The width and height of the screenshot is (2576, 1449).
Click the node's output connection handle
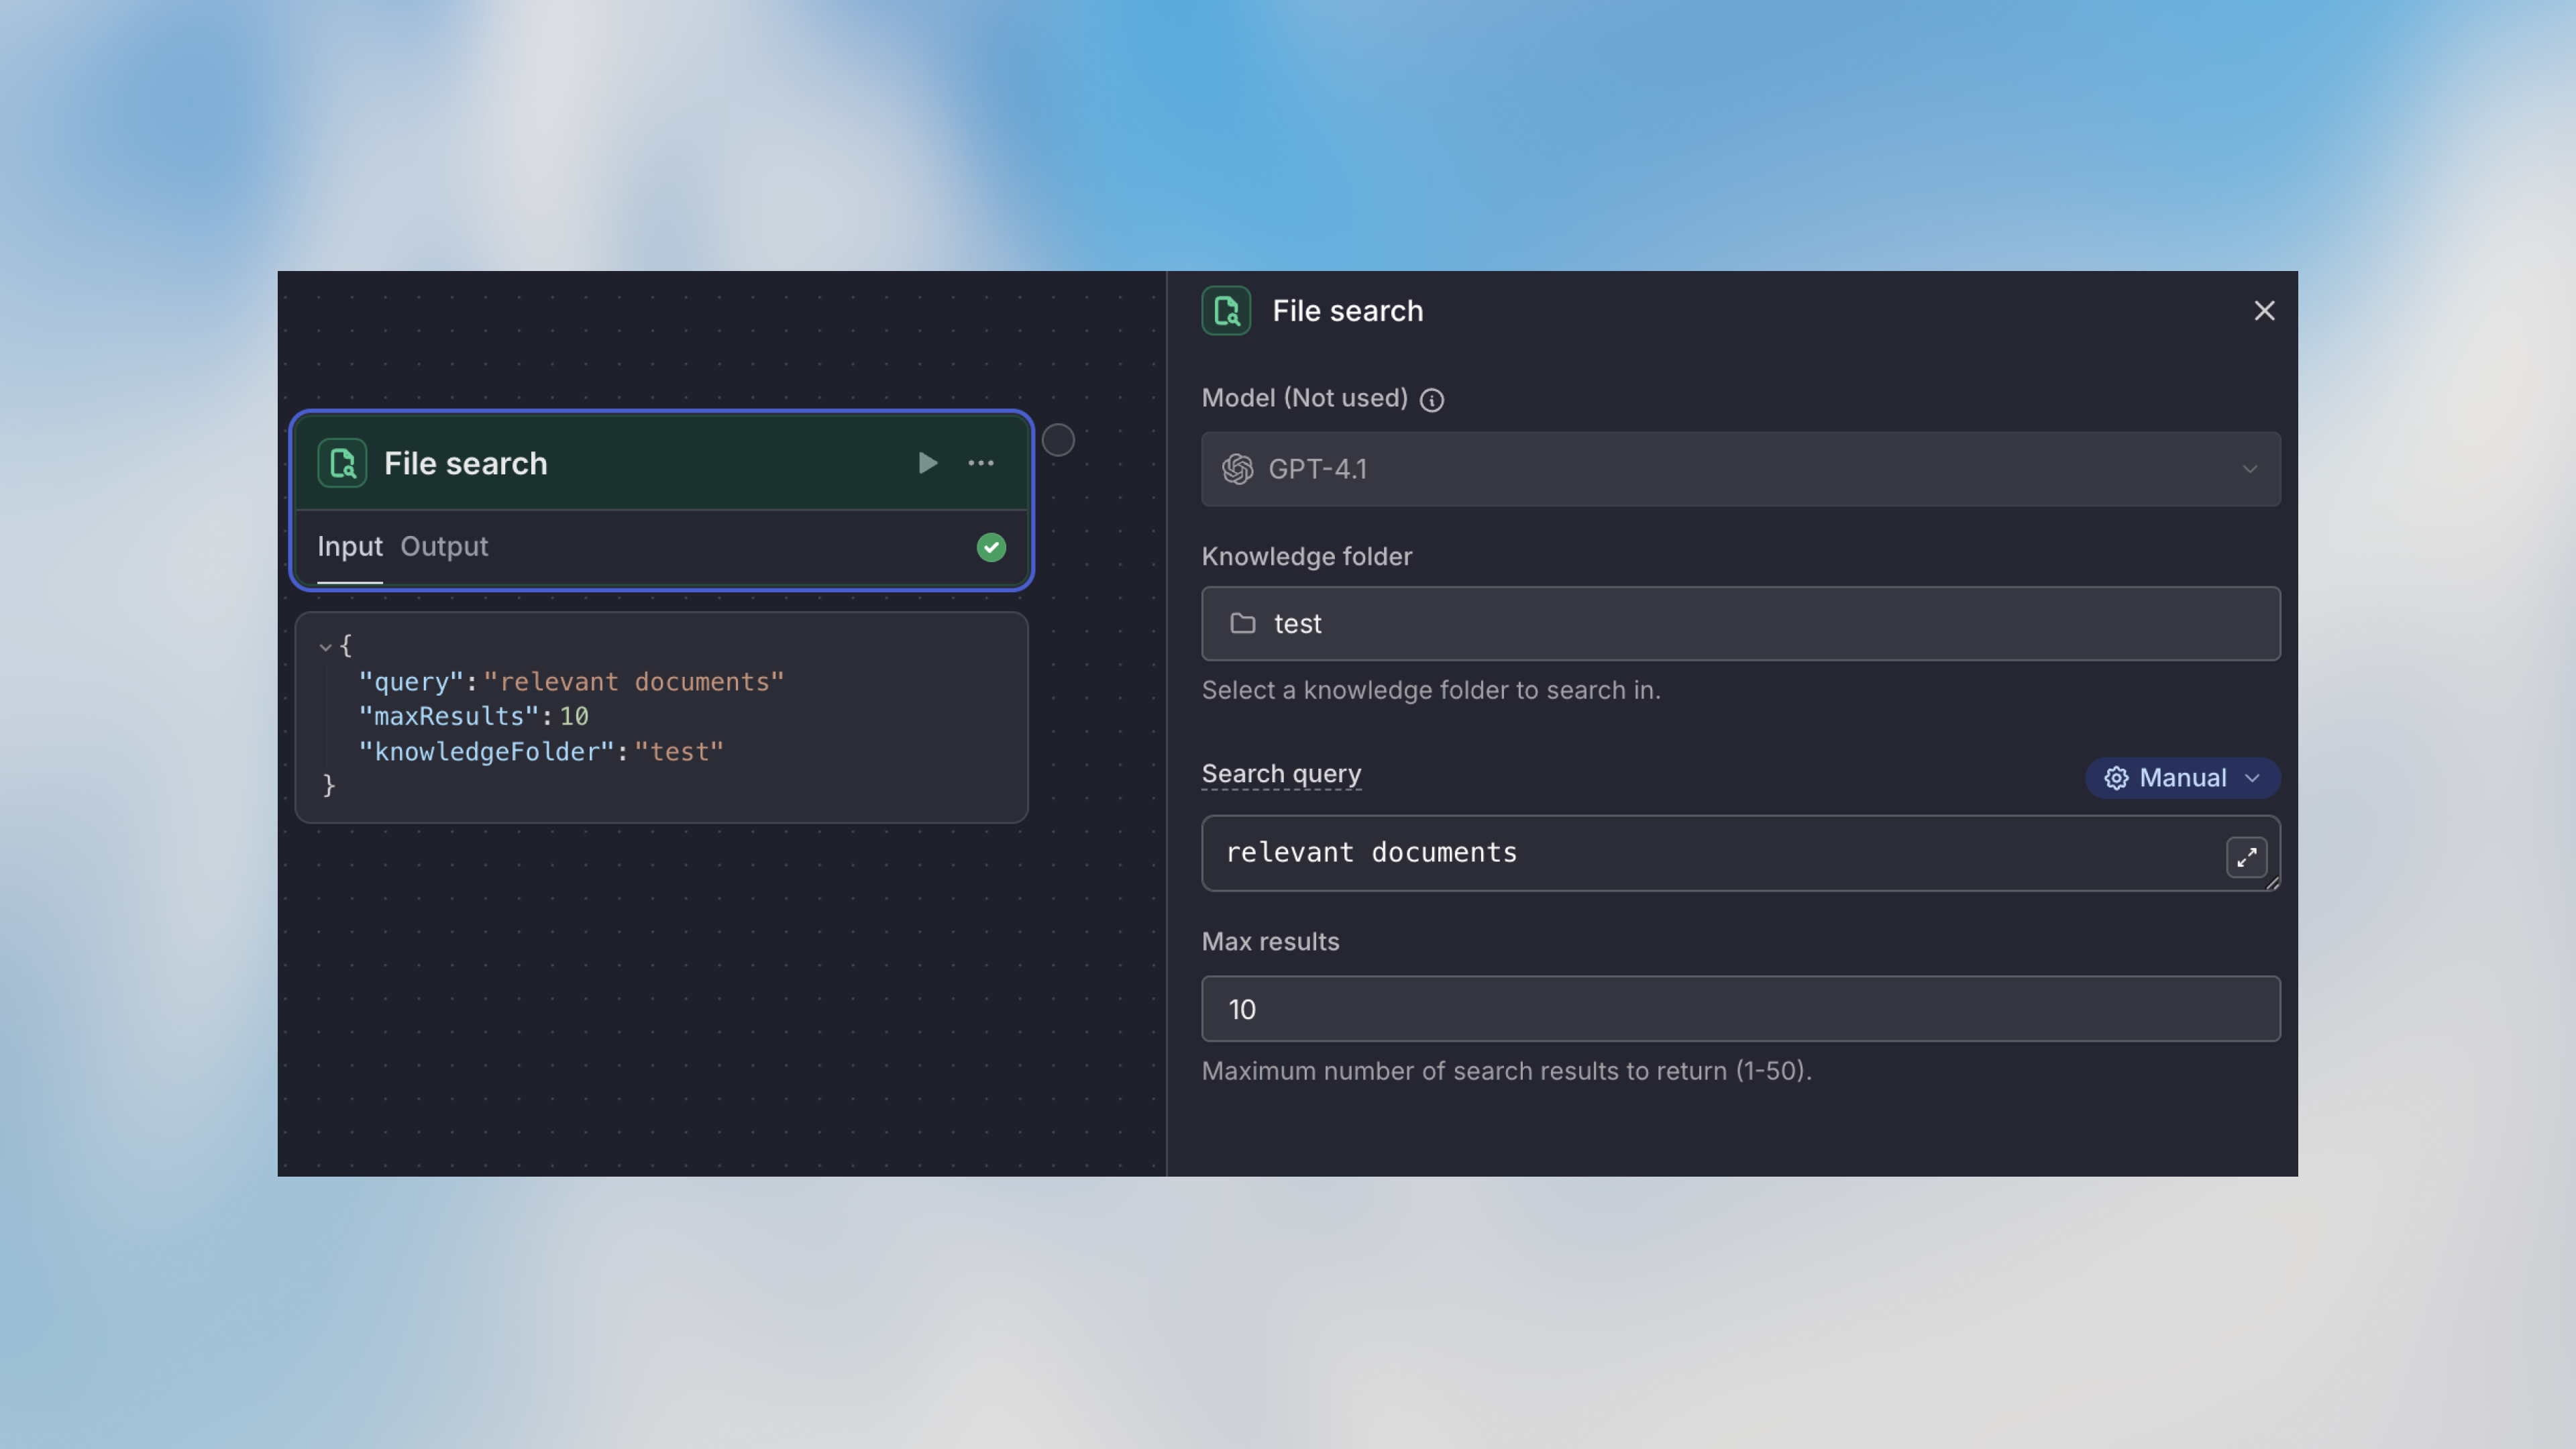click(1059, 440)
